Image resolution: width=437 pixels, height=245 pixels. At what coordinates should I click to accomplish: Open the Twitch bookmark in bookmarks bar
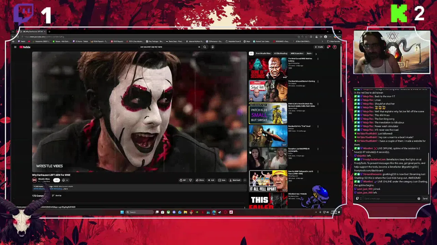click(x=21, y=42)
